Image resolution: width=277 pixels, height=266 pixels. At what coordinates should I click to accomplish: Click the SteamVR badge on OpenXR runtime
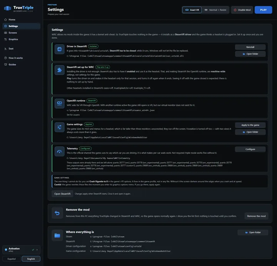92,101
